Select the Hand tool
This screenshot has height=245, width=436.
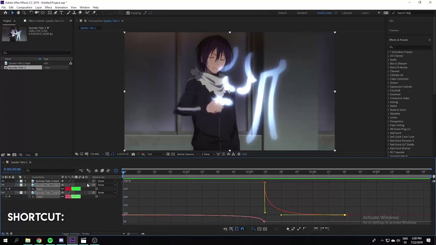(x=18, y=13)
